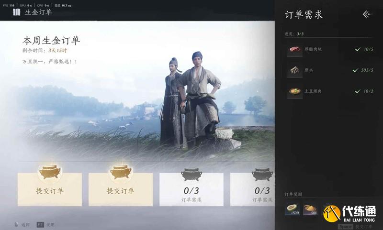Screen dimensions: 383x230
Task: Select the 土豆炖肉 dish item icon
Action: (295, 91)
